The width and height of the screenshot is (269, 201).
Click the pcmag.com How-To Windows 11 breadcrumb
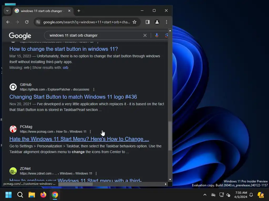tap(53, 132)
